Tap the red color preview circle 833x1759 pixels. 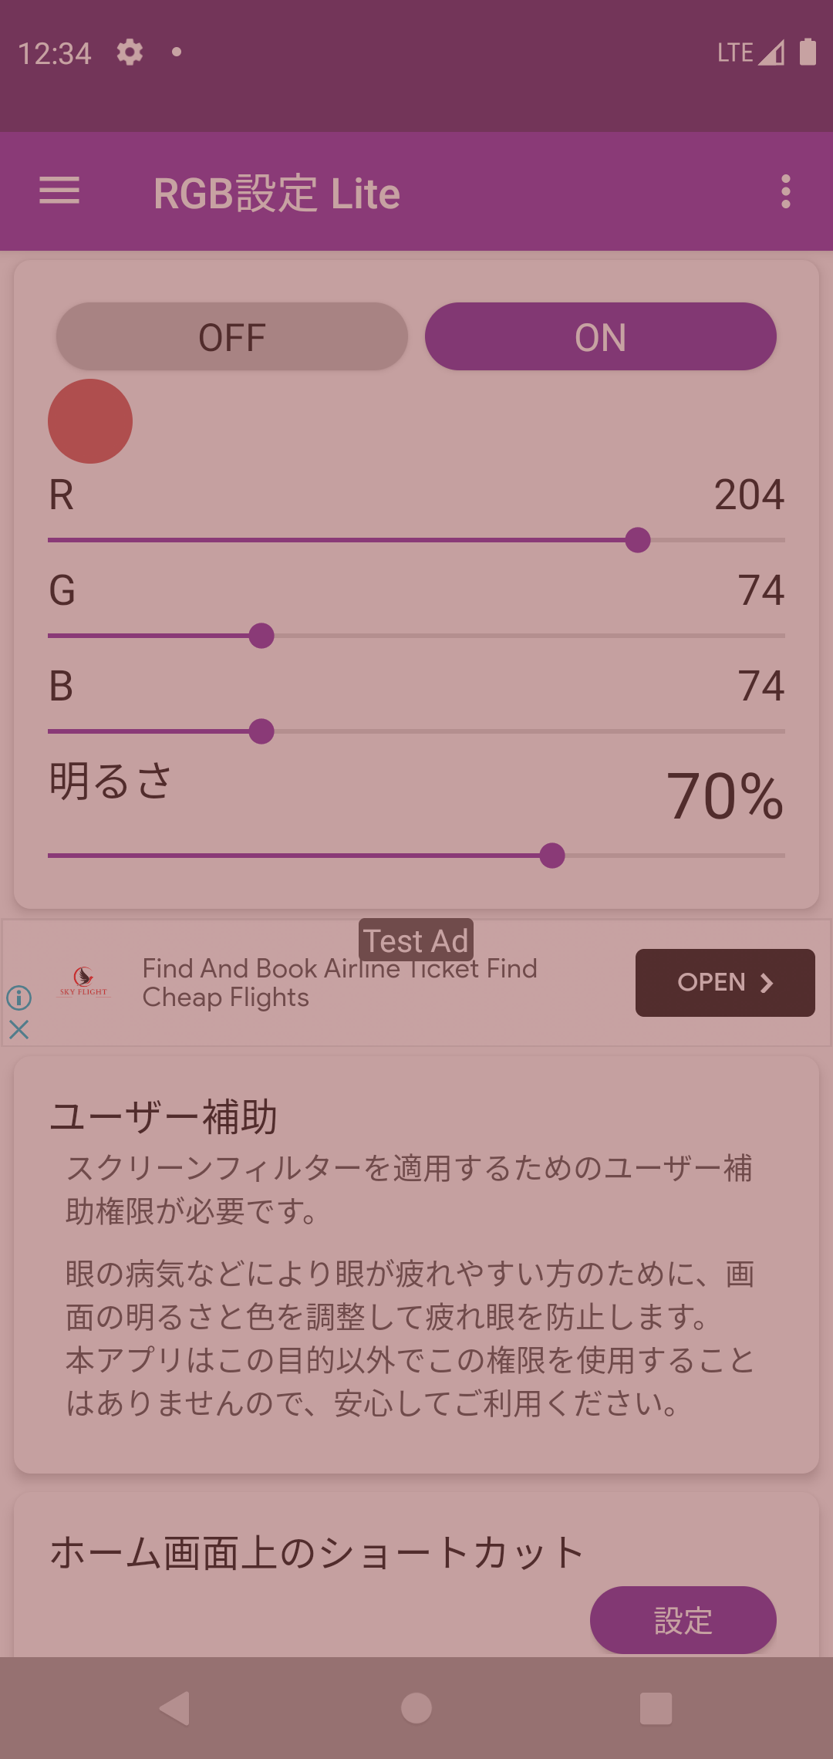tap(90, 421)
